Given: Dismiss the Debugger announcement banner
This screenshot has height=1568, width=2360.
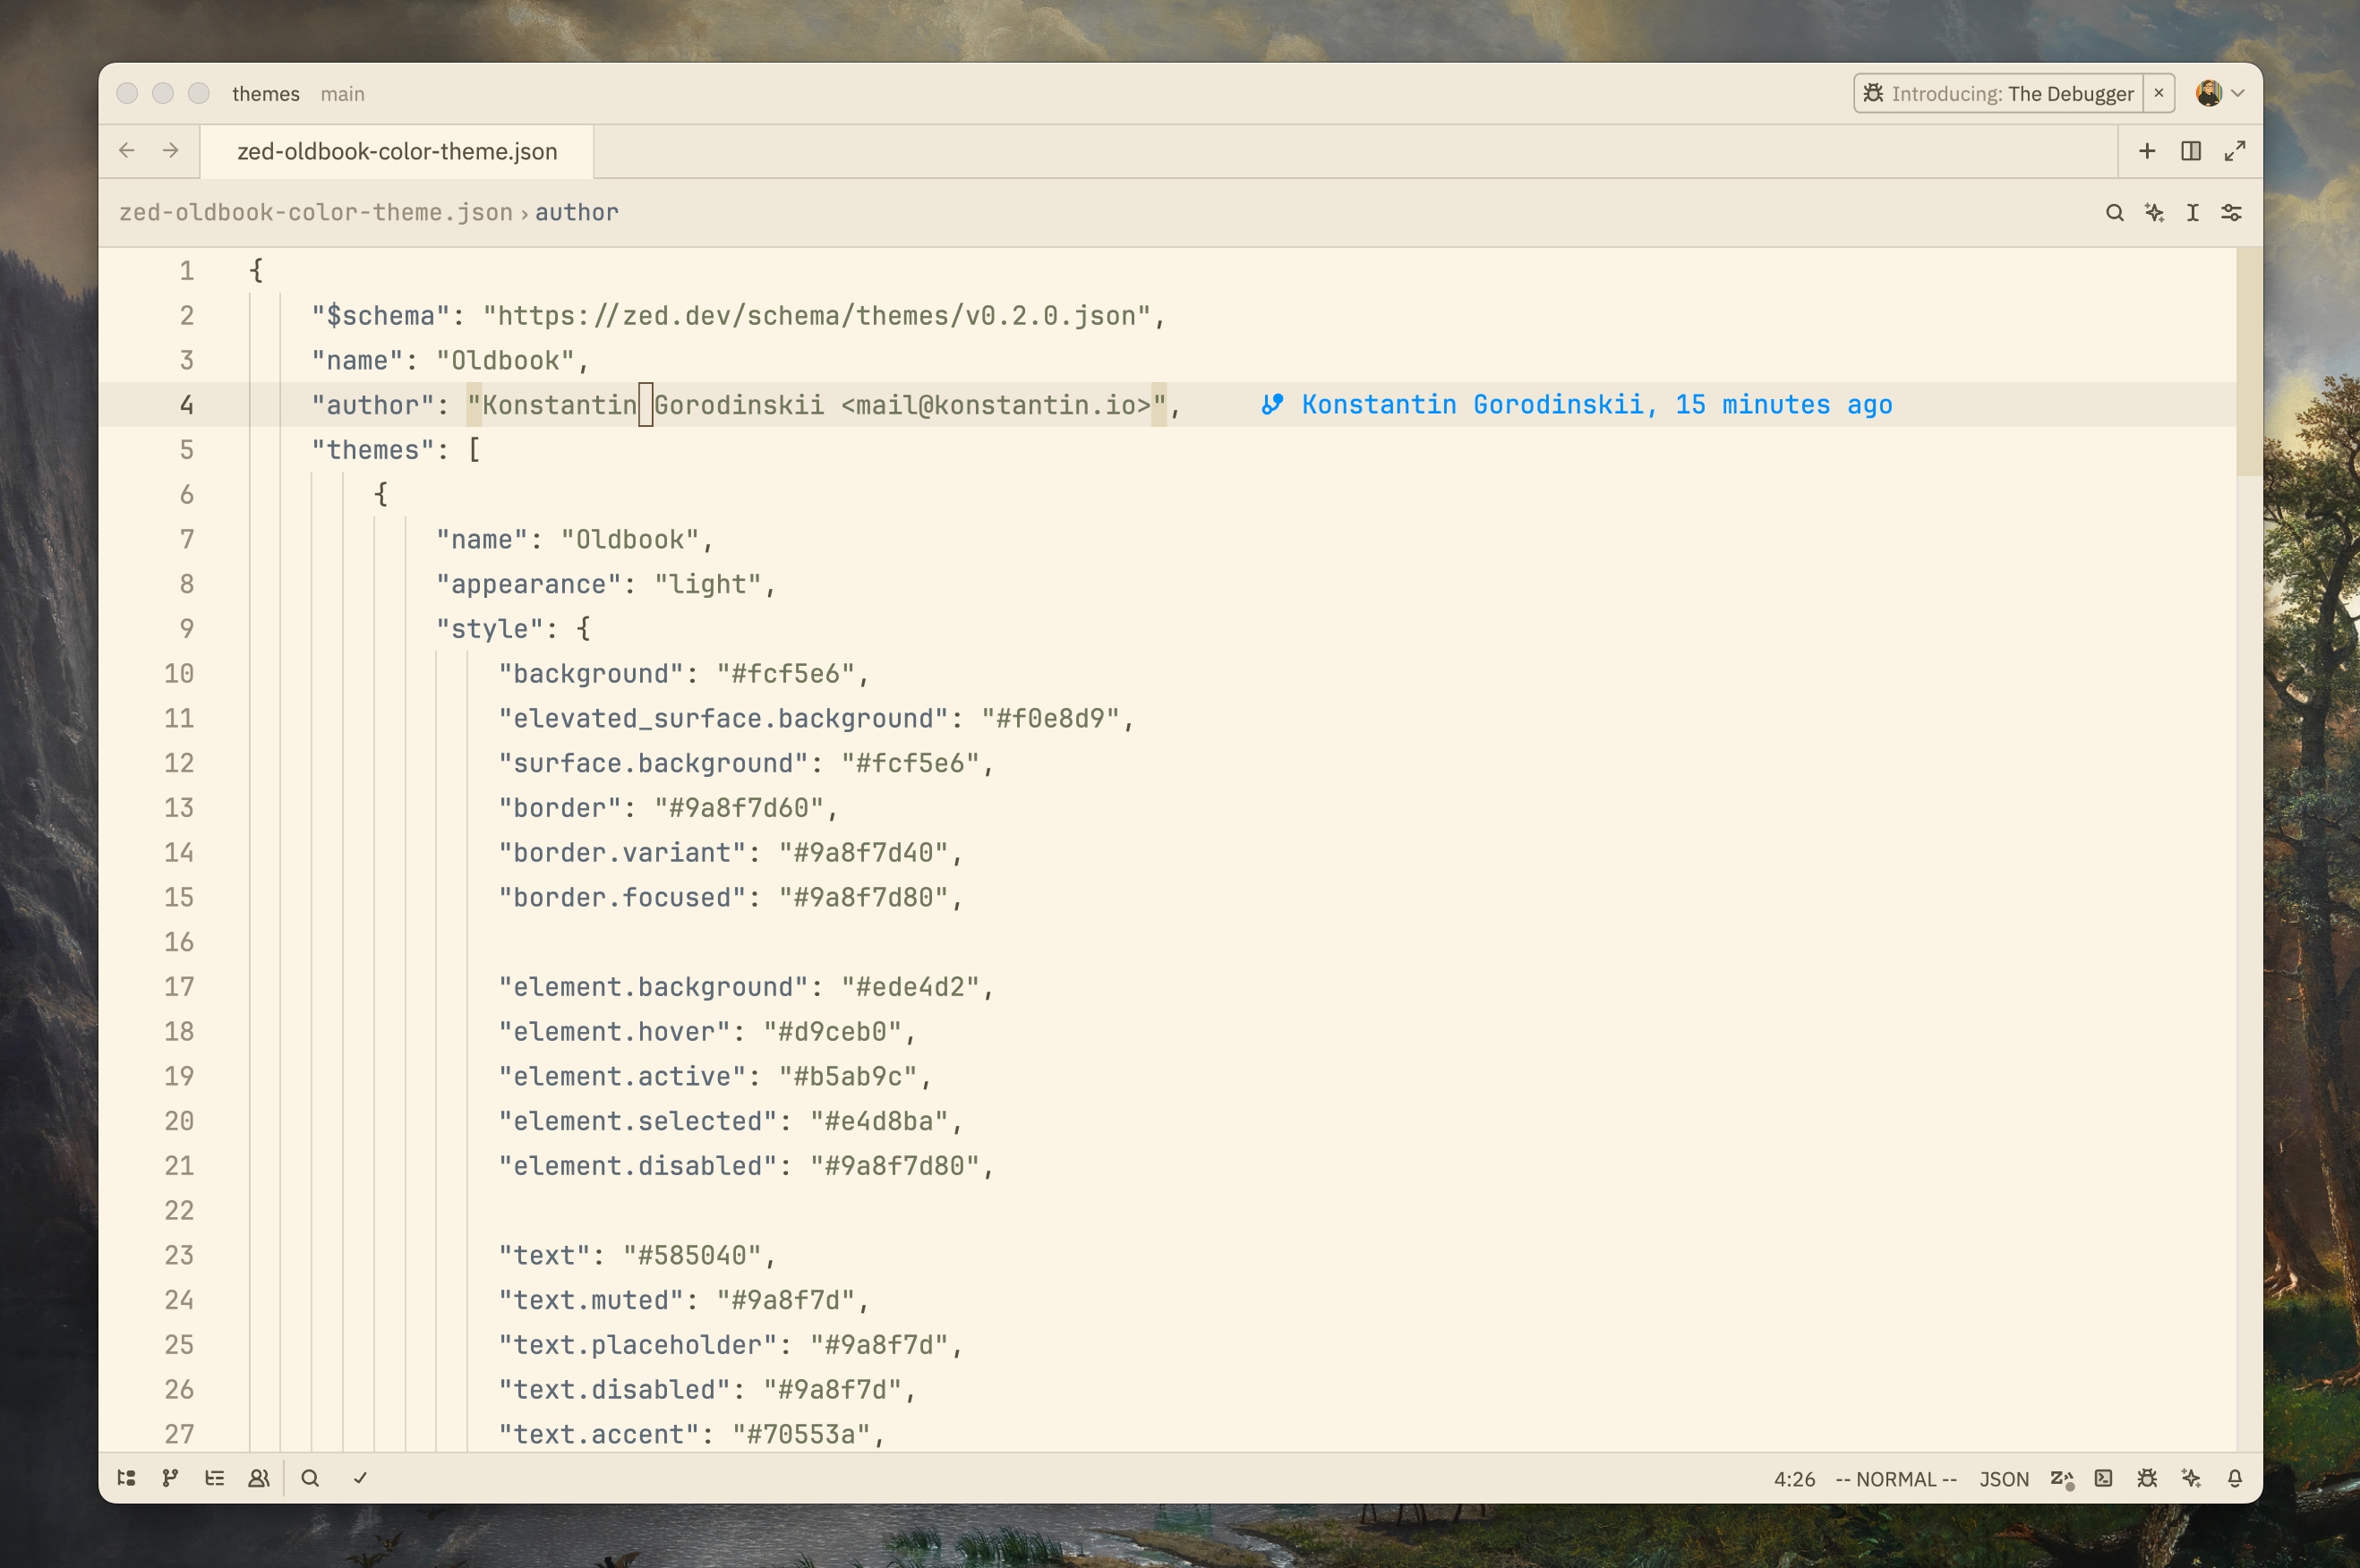Looking at the screenshot, I should pyautogui.click(x=2158, y=93).
